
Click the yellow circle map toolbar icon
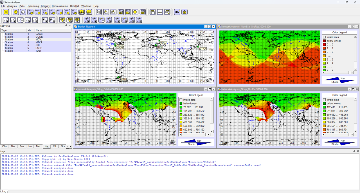(x=135, y=12)
